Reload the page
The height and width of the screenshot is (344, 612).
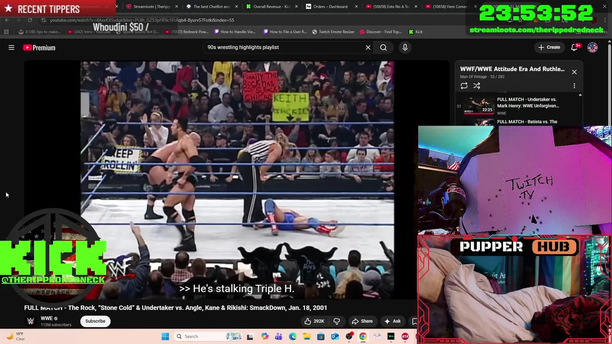pyautogui.click(x=30, y=20)
